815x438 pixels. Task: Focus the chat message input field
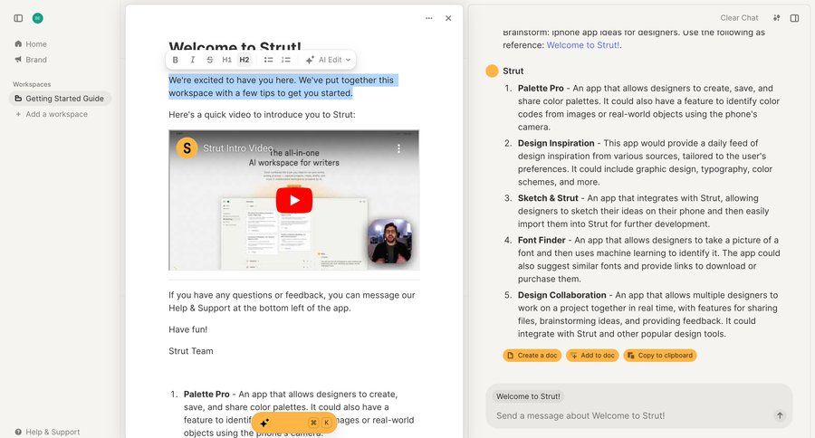(x=629, y=415)
